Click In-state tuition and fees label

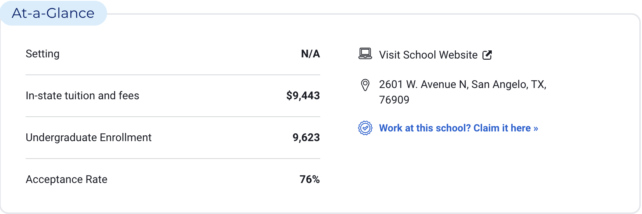[x=82, y=96]
